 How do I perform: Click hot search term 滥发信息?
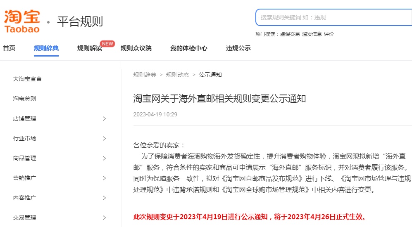(x=312, y=34)
